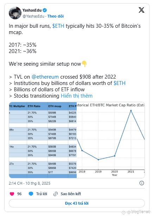Open the ETH/BTC ratio chart image
Image resolution: width=153 pixels, height=218 pixels.
111,140
